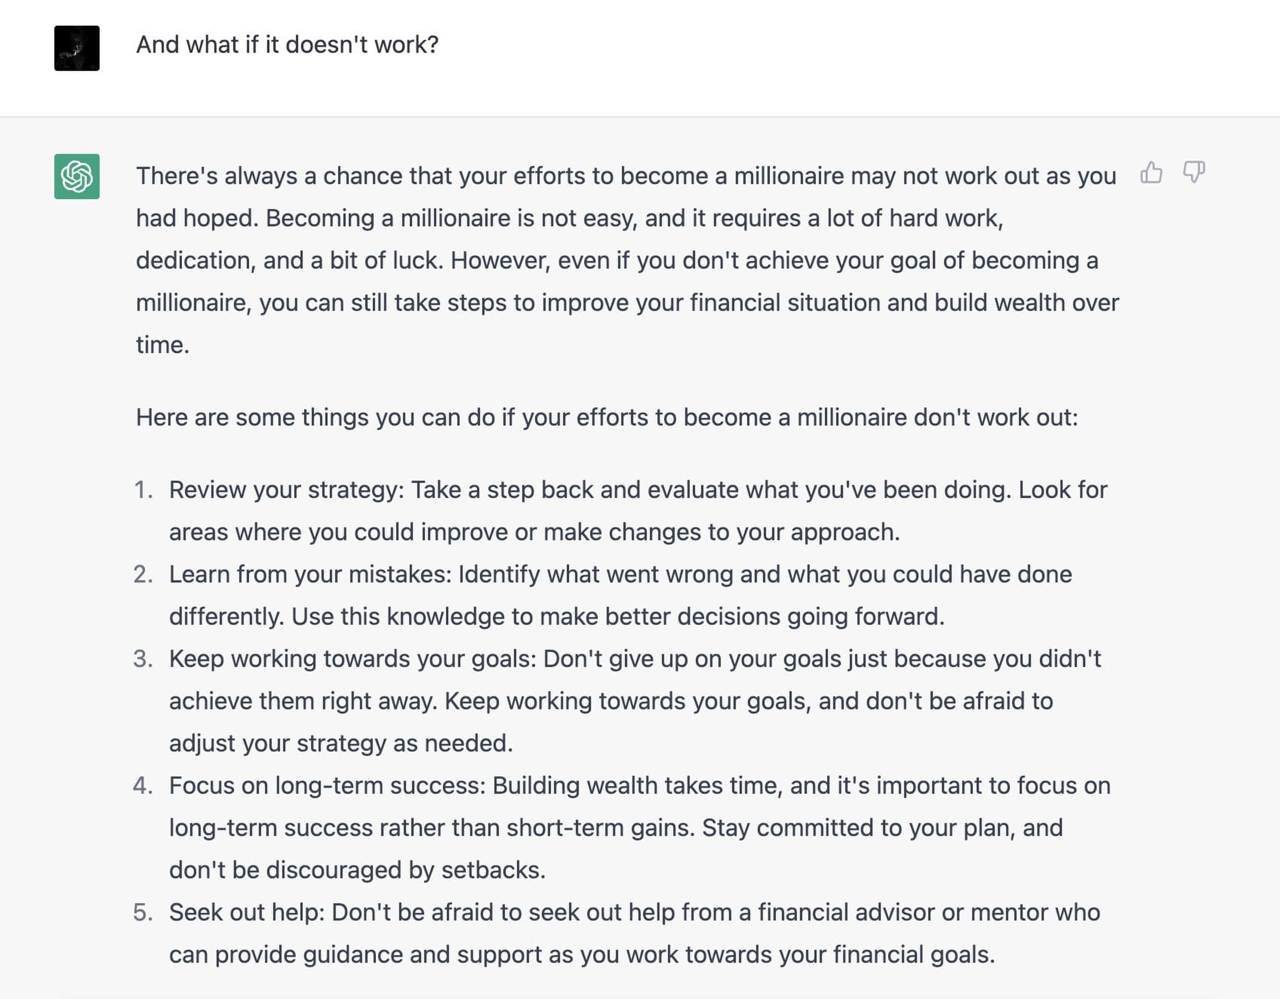
Task: Click the sentence "Here are some things you can do"
Action: tap(607, 417)
